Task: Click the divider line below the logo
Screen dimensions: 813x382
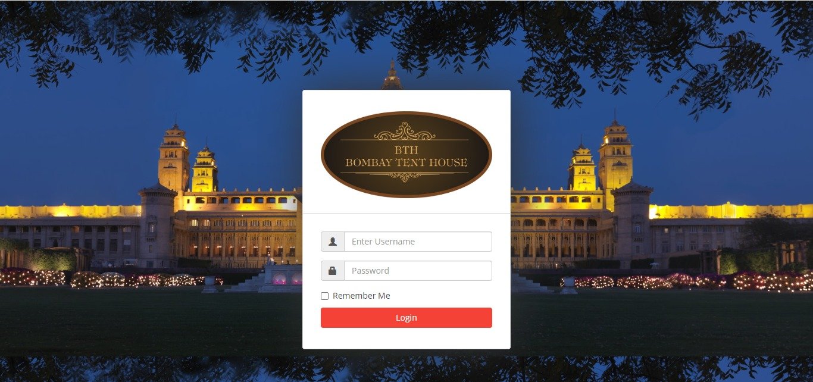Action: pos(406,213)
